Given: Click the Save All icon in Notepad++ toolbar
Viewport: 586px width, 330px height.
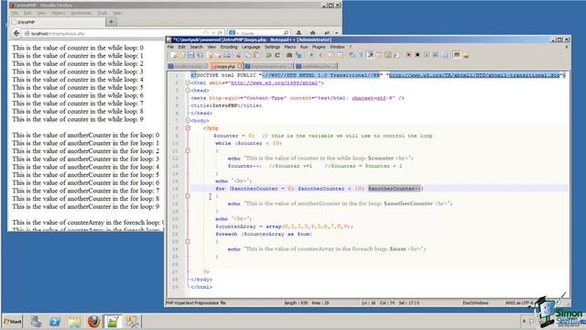Looking at the screenshot, I should click(x=200, y=55).
